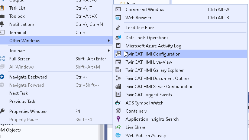This screenshot has width=249, height=140.
Task: Choose Live Share entry
Action: coord(180,127)
